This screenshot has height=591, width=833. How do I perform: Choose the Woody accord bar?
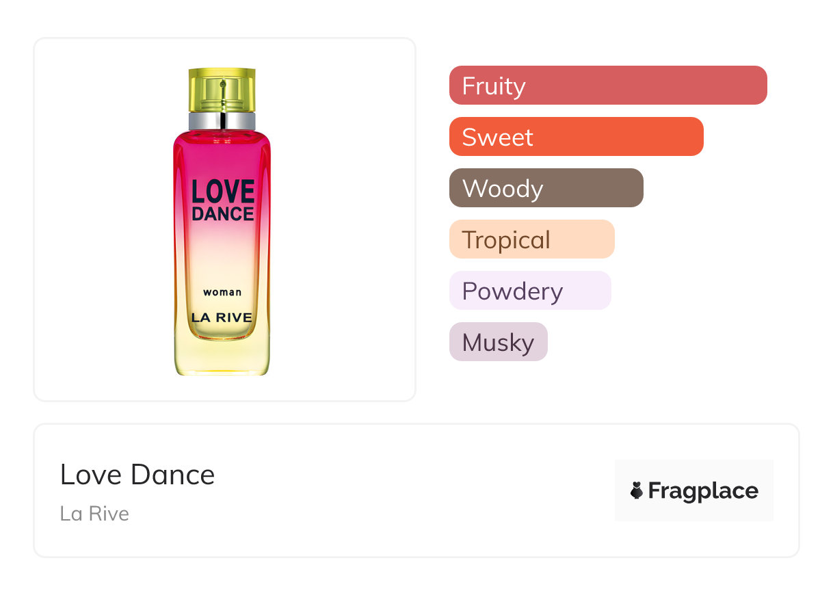(x=546, y=188)
